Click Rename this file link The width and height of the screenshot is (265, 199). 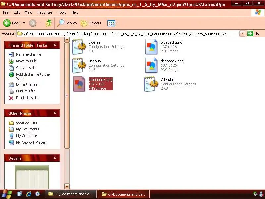28,54
